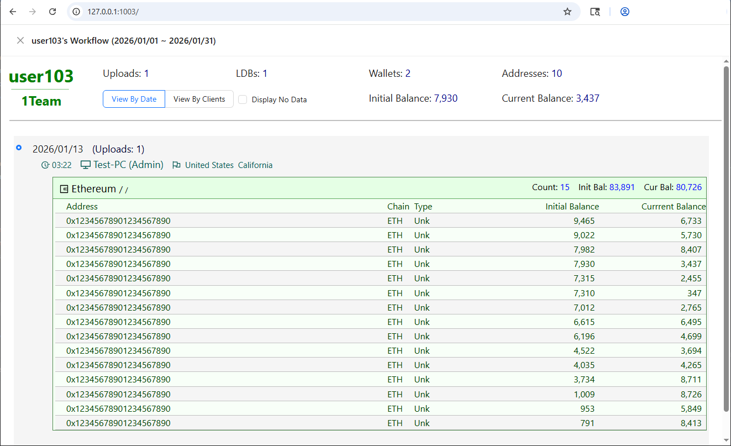Reload the page with refresh icon
731x446 pixels.
52,12
